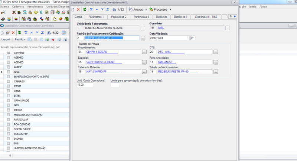Click the binoculars search icon in the AMIL dialog

point(114,9)
